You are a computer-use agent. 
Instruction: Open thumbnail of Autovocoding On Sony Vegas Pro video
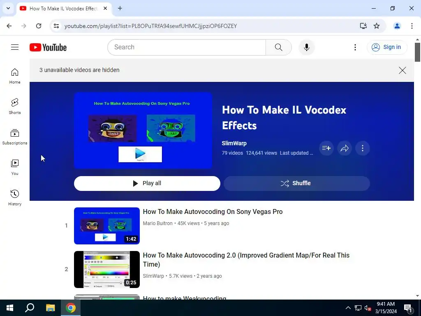(x=107, y=226)
